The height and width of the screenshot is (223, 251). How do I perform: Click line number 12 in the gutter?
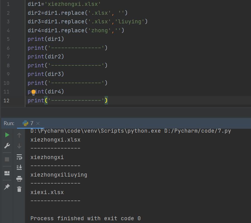tap(6, 101)
